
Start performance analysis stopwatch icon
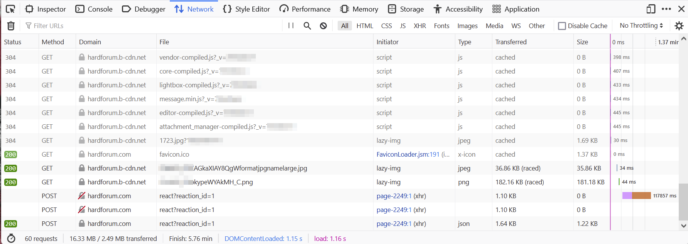pos(11,239)
